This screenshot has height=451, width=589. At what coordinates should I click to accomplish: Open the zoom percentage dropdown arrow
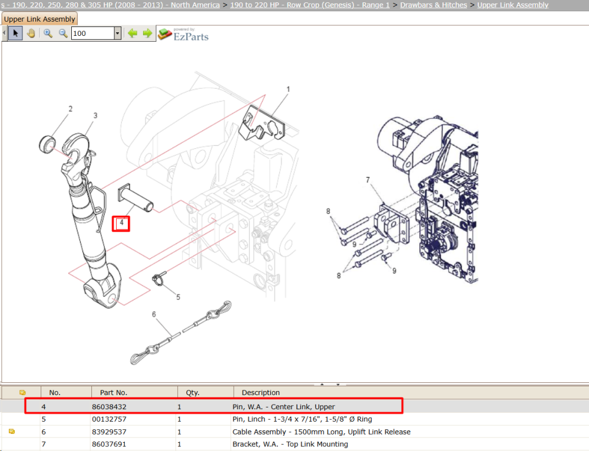[x=118, y=34]
